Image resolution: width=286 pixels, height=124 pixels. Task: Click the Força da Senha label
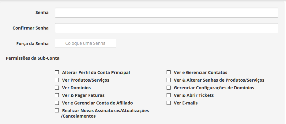(x=32, y=44)
